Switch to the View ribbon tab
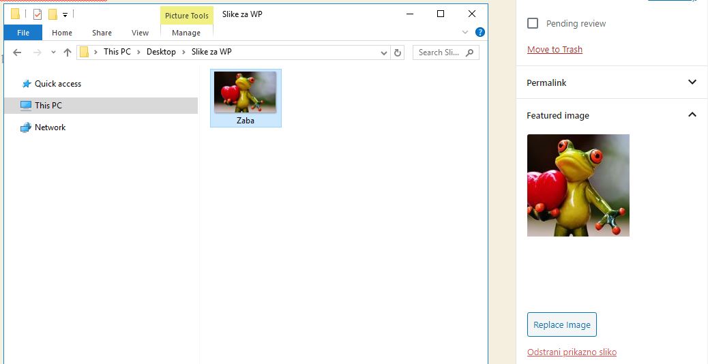The image size is (708, 364). pyautogui.click(x=140, y=33)
